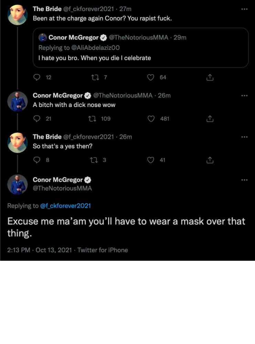The width and height of the screenshot is (255, 344).
Task: Share the 'dick nose wow' tweet
Action: coord(210,119)
